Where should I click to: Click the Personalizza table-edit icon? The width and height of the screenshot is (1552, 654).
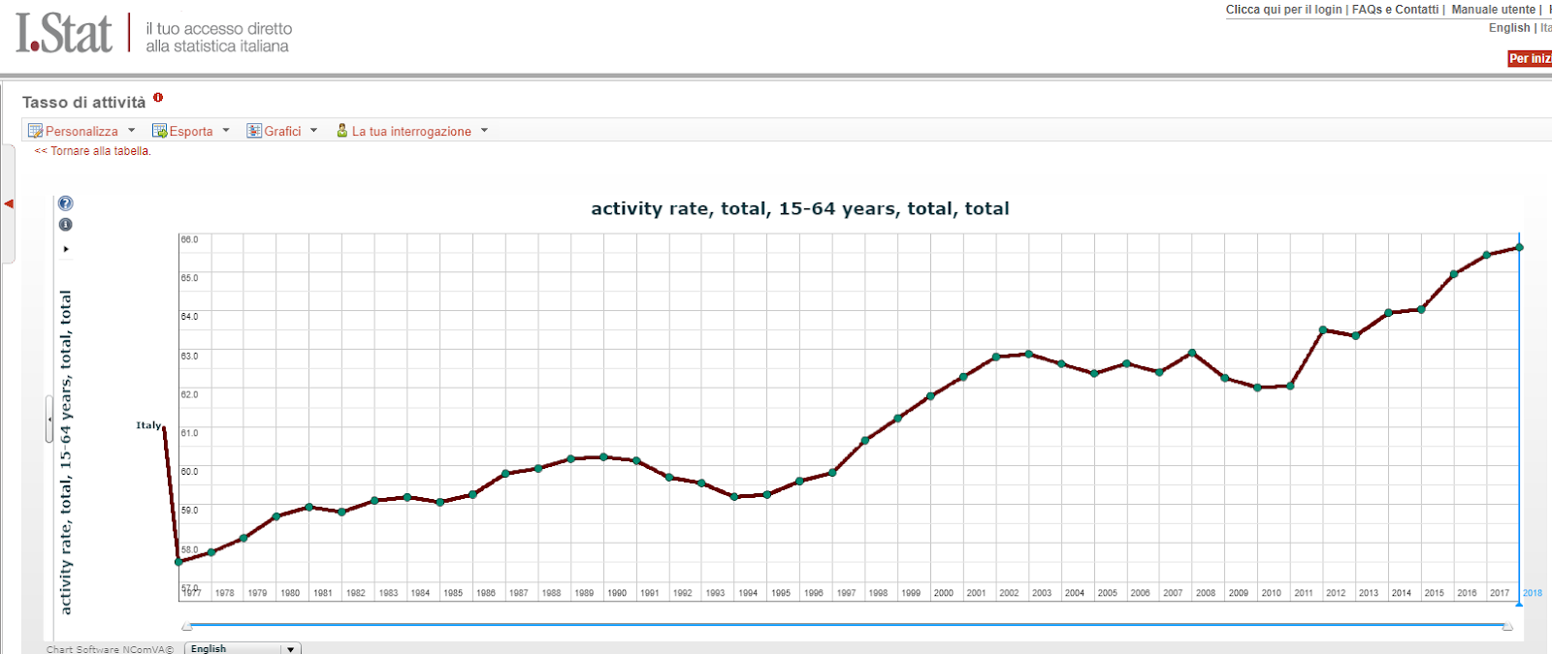coord(36,131)
